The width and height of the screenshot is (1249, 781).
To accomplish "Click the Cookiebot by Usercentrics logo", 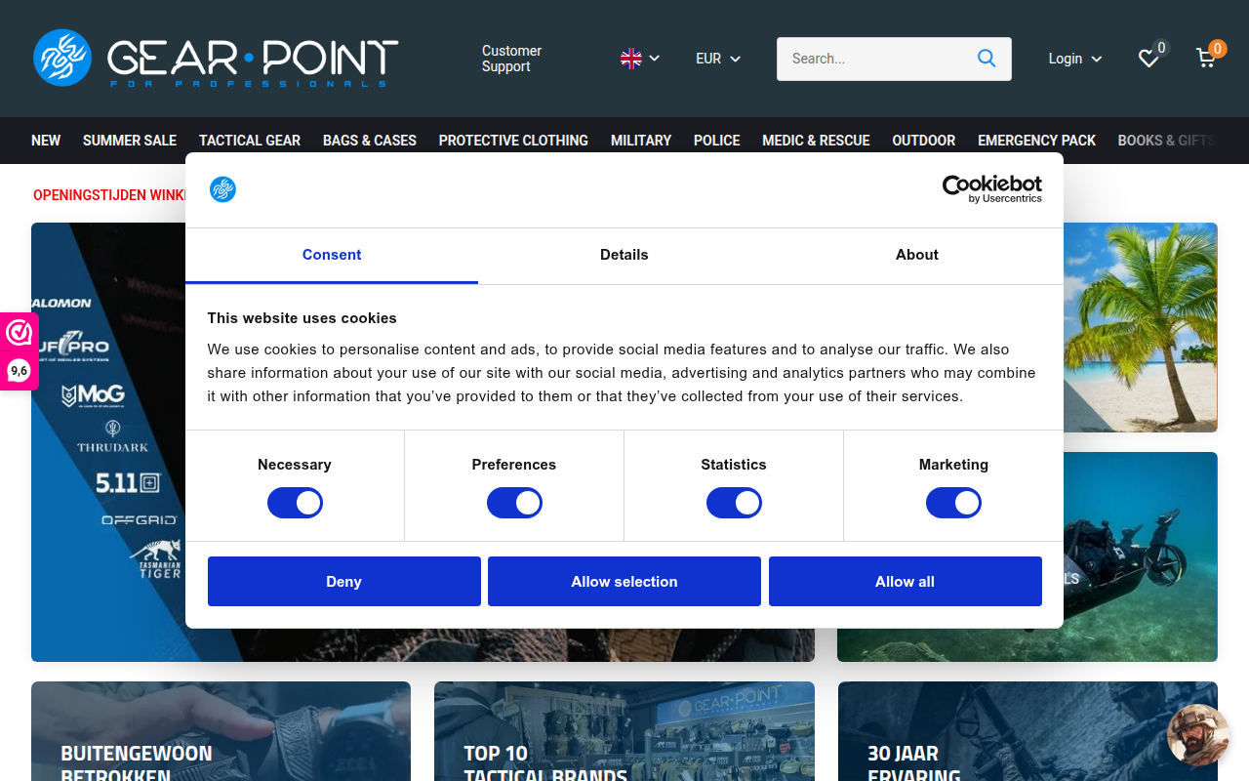I will pos(991,188).
